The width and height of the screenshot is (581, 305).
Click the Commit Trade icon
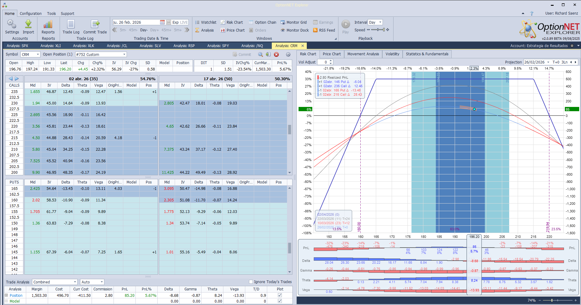click(x=95, y=27)
